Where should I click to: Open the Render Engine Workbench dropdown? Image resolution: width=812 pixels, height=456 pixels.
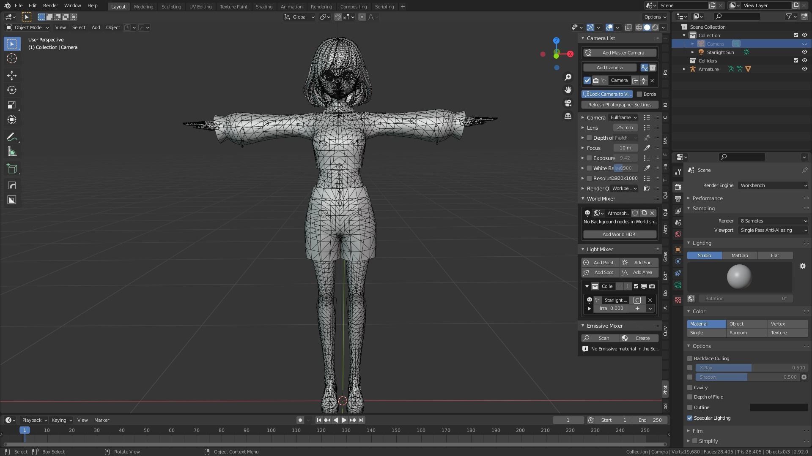pyautogui.click(x=773, y=185)
